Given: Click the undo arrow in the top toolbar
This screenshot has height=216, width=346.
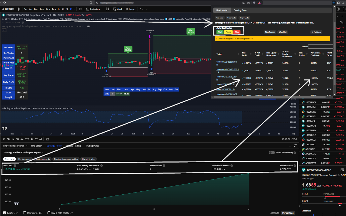Looking at the screenshot, I should pyautogui.click(x=142, y=9).
